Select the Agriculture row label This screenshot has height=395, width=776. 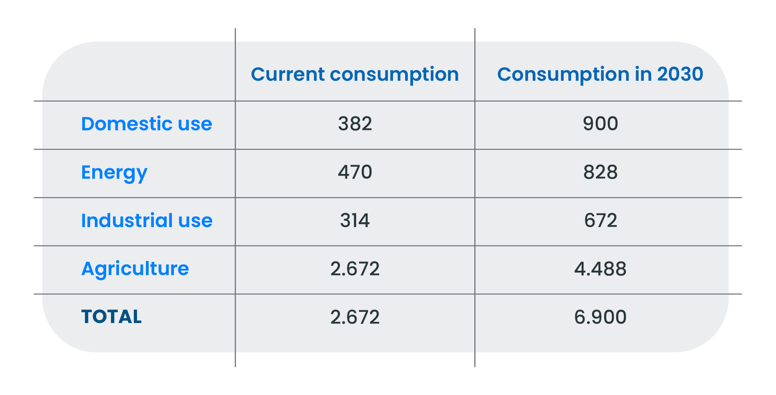[135, 269]
